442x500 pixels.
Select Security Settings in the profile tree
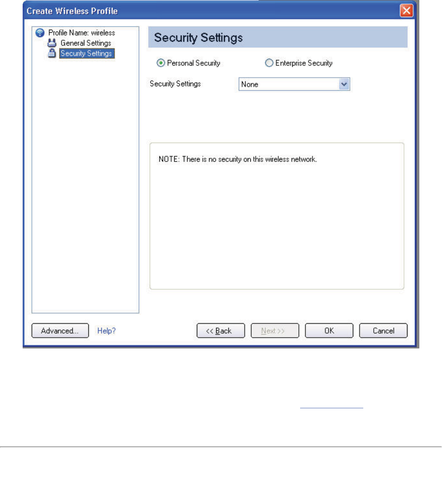click(87, 53)
